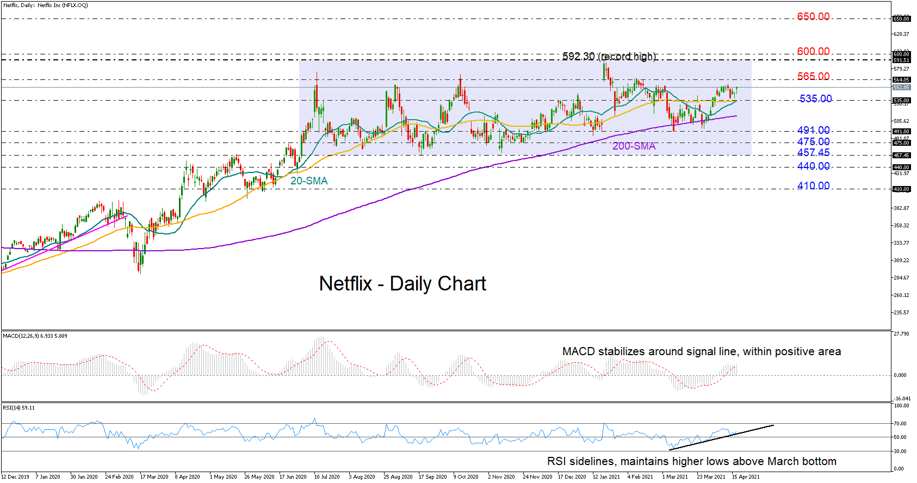The height and width of the screenshot is (483, 917).
Task: Click the '24 Nov 2020' date label
Action: [x=537, y=477]
